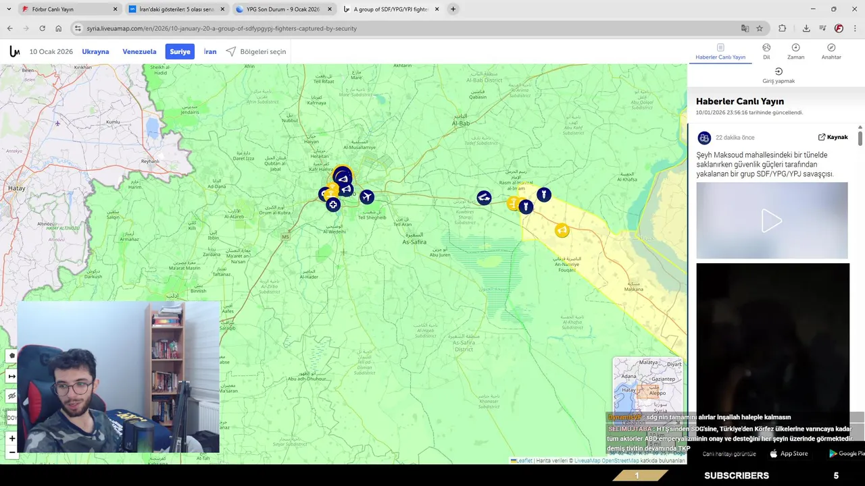Click the Bölgeleri seçin region selector
Image resolution: width=865 pixels, height=486 pixels.
pos(256,51)
